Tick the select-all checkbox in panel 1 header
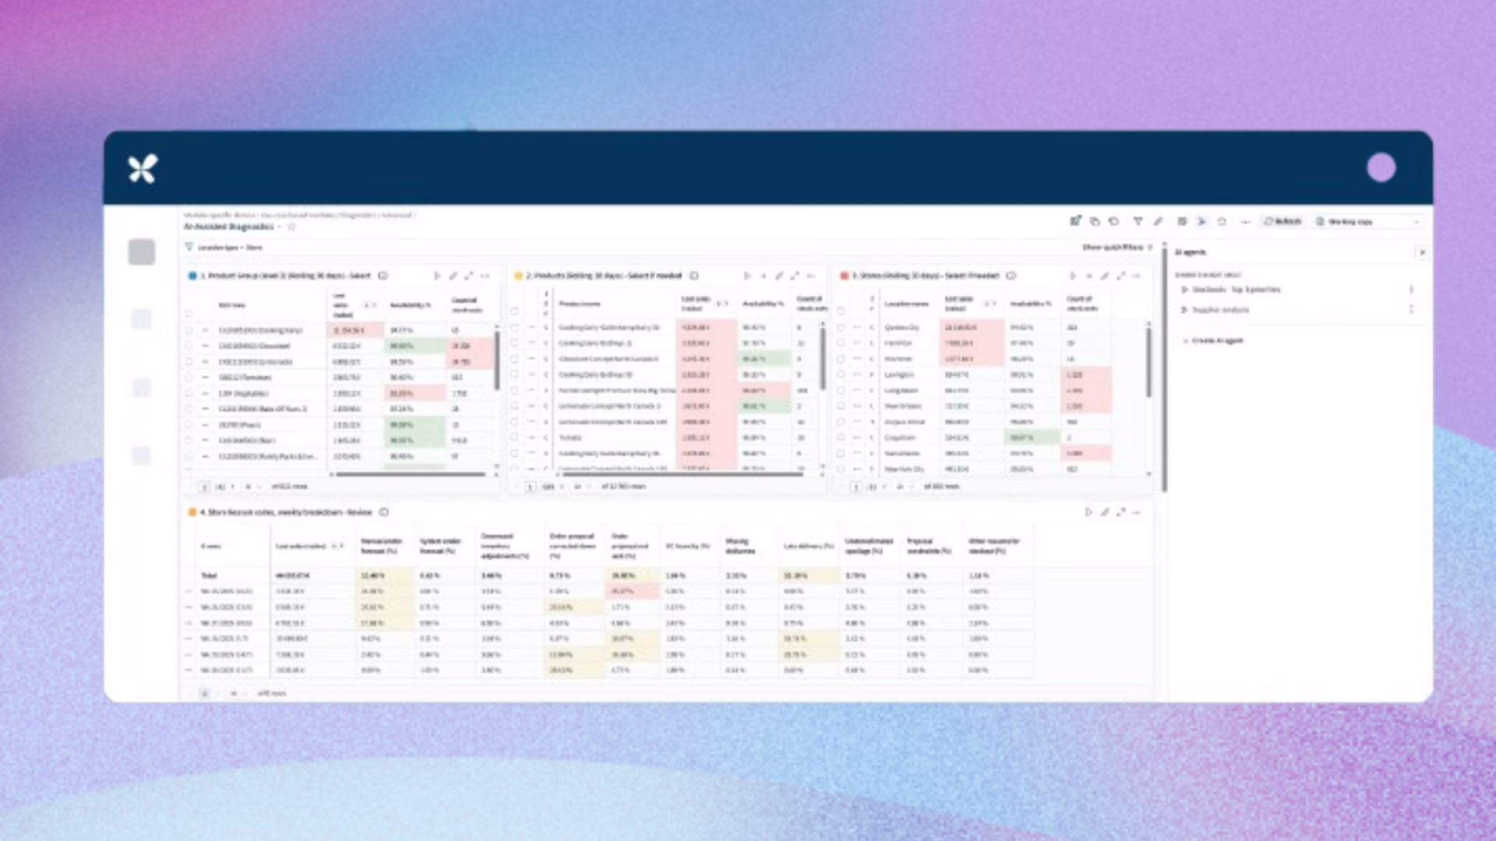 (189, 314)
